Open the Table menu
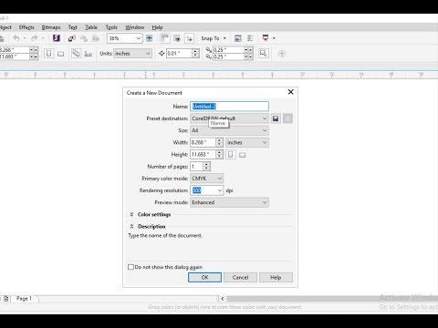The height and width of the screenshot is (328, 438). coord(91,27)
